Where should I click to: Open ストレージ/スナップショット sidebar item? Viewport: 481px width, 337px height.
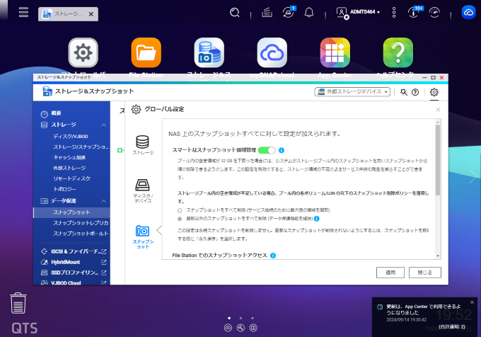tap(81, 147)
